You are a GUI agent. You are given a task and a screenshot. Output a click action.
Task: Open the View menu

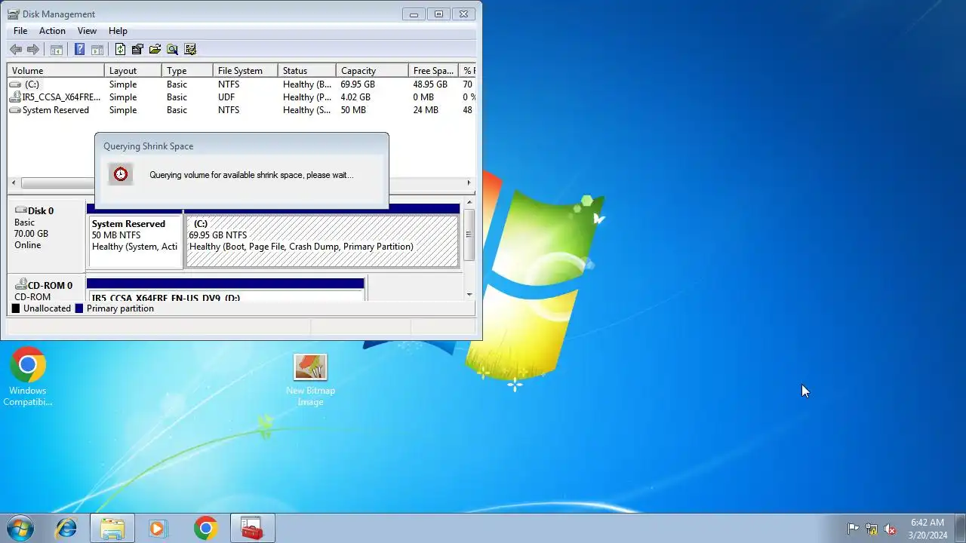coord(87,31)
